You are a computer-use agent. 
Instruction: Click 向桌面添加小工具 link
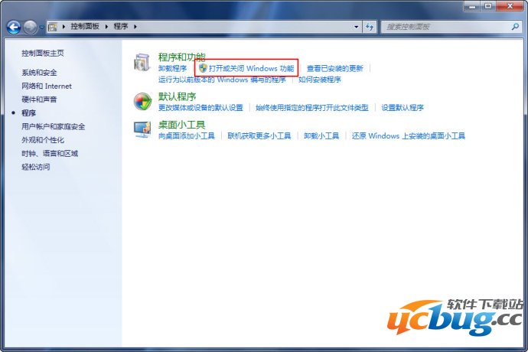[186, 135]
